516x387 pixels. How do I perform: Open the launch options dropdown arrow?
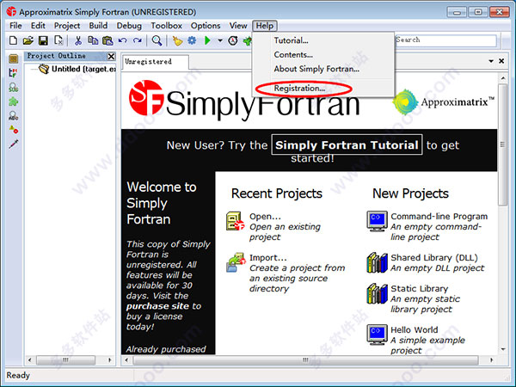pos(220,40)
